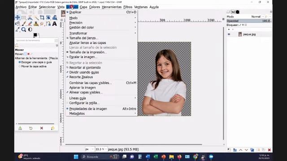The height and width of the screenshot is (161, 287).
Task: Toggle Move selection mode red icon
Action: [28, 54]
